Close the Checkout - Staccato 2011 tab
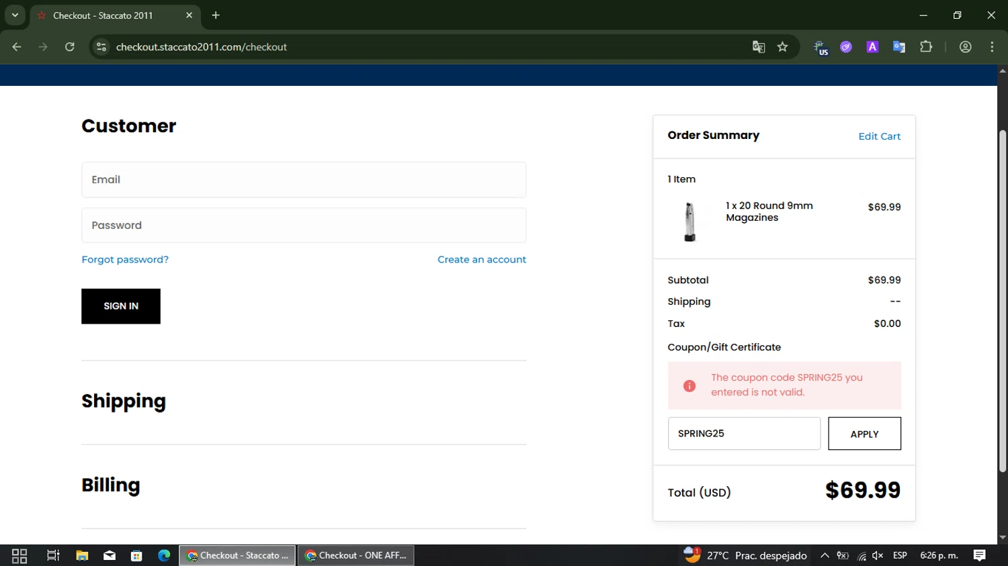The height and width of the screenshot is (566, 1008). [189, 15]
